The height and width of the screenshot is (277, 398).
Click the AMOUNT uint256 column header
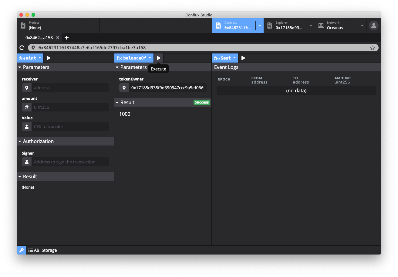[343, 80]
